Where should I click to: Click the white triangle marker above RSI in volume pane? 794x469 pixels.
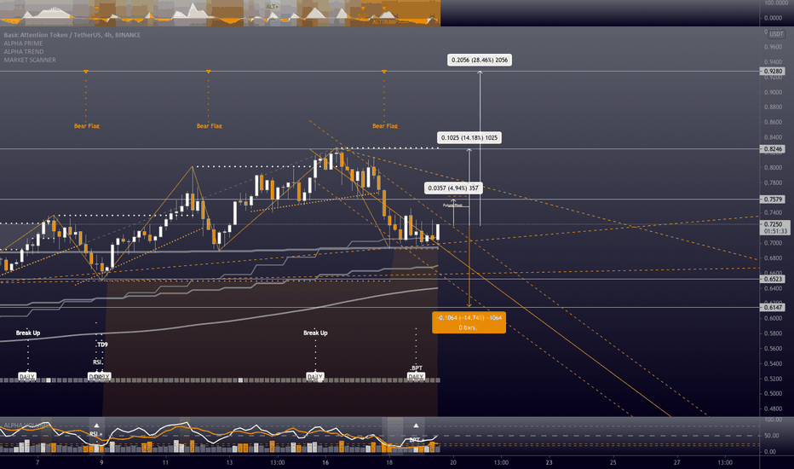(97, 426)
